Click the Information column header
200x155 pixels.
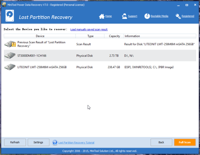click(160, 36)
